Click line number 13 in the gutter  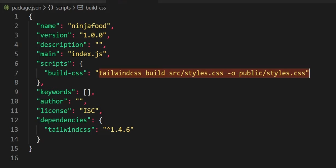click(x=14, y=130)
